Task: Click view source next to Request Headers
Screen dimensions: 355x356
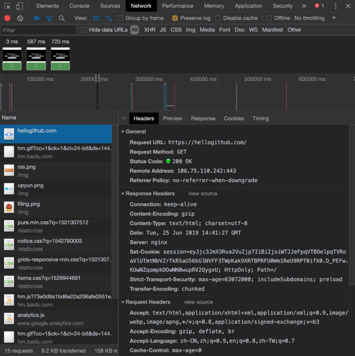Action: 198,302
